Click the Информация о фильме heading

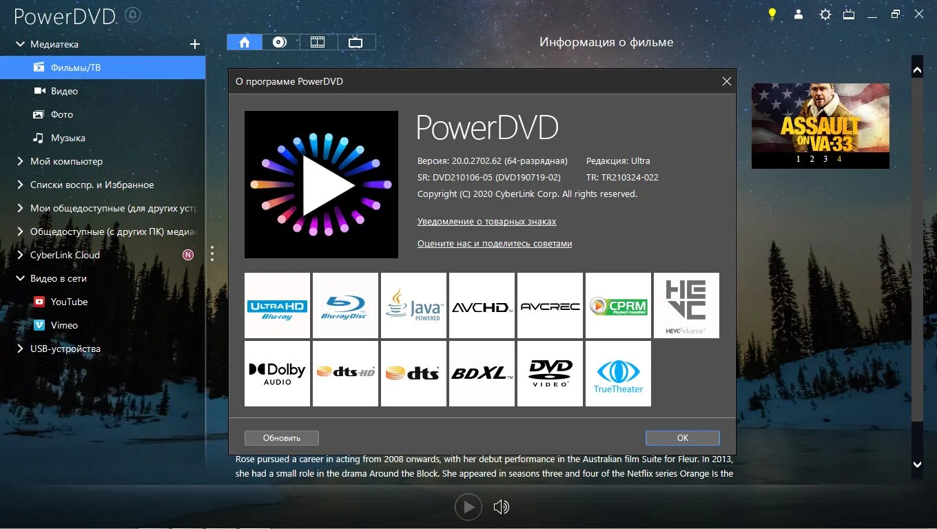tap(606, 42)
